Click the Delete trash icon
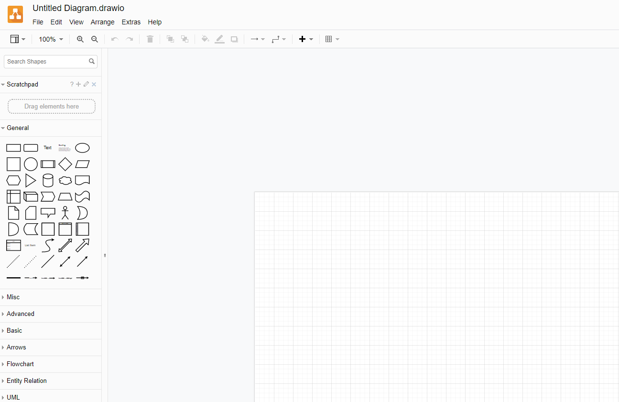Viewport: 619px width, 402px height. tap(150, 39)
